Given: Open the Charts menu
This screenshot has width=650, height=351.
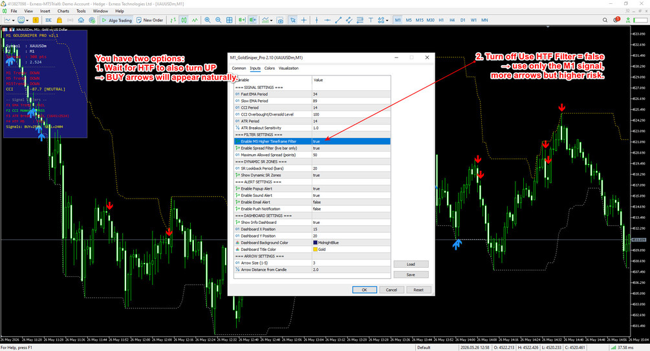Looking at the screenshot, I should pos(63,11).
